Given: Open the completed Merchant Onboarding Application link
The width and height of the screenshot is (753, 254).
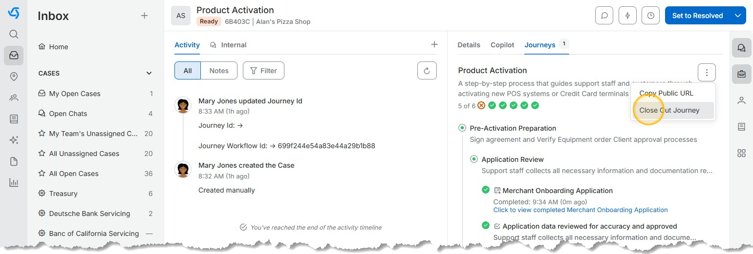Looking at the screenshot, I should point(580,210).
